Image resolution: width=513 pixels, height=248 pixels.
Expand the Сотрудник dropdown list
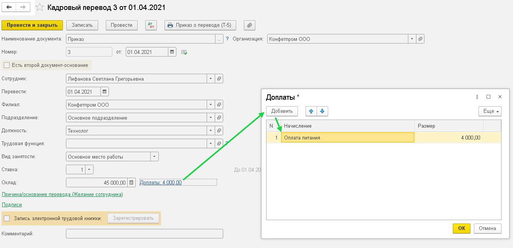click(x=210, y=79)
